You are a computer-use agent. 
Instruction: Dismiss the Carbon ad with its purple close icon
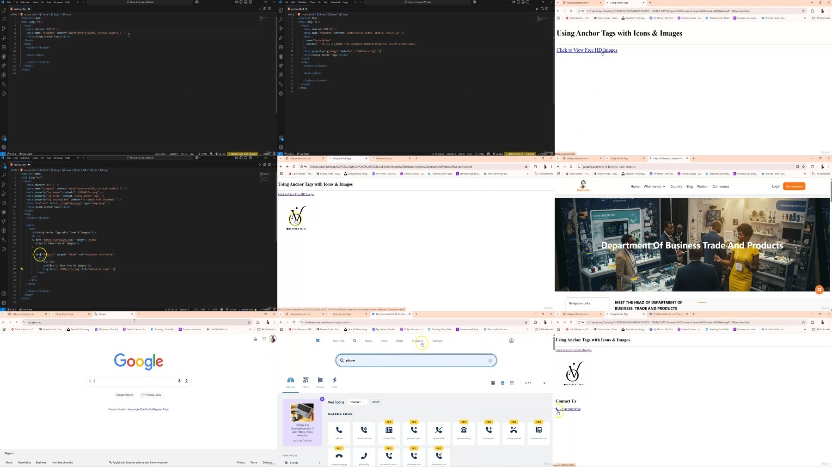coord(322,399)
